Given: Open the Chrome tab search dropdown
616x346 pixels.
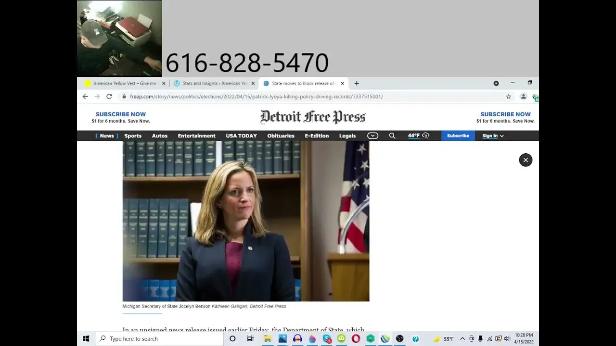Looking at the screenshot, I should [496, 83].
